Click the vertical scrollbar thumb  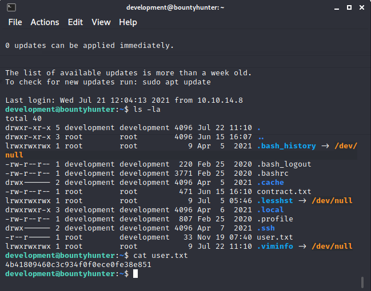coord(362,282)
